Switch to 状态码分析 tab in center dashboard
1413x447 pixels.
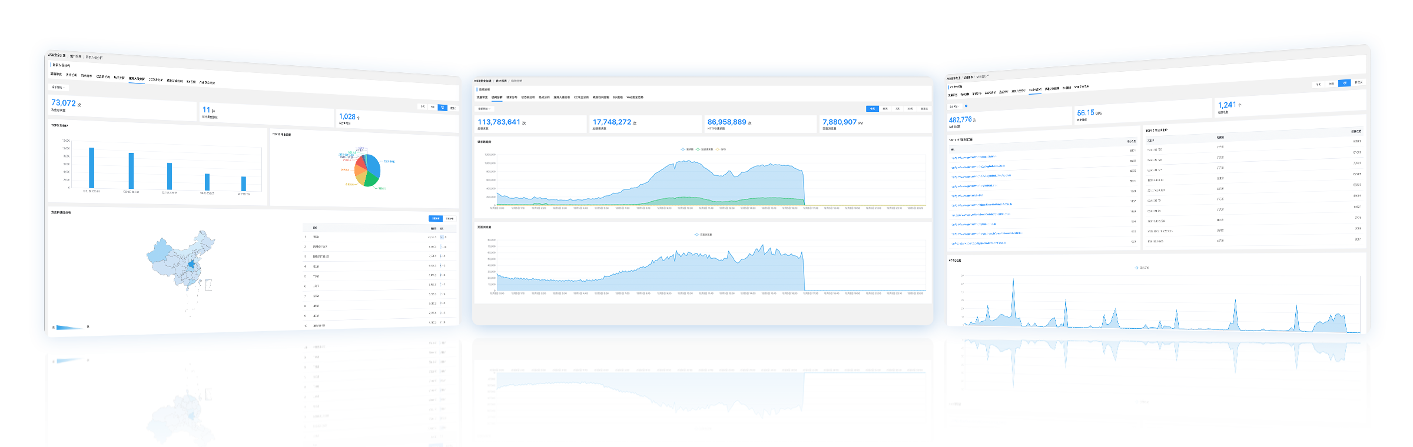coord(528,98)
